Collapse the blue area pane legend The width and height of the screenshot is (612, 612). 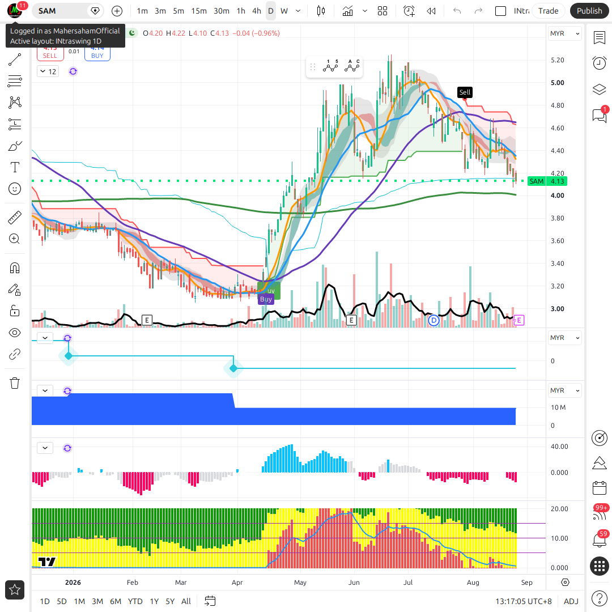coord(45,390)
